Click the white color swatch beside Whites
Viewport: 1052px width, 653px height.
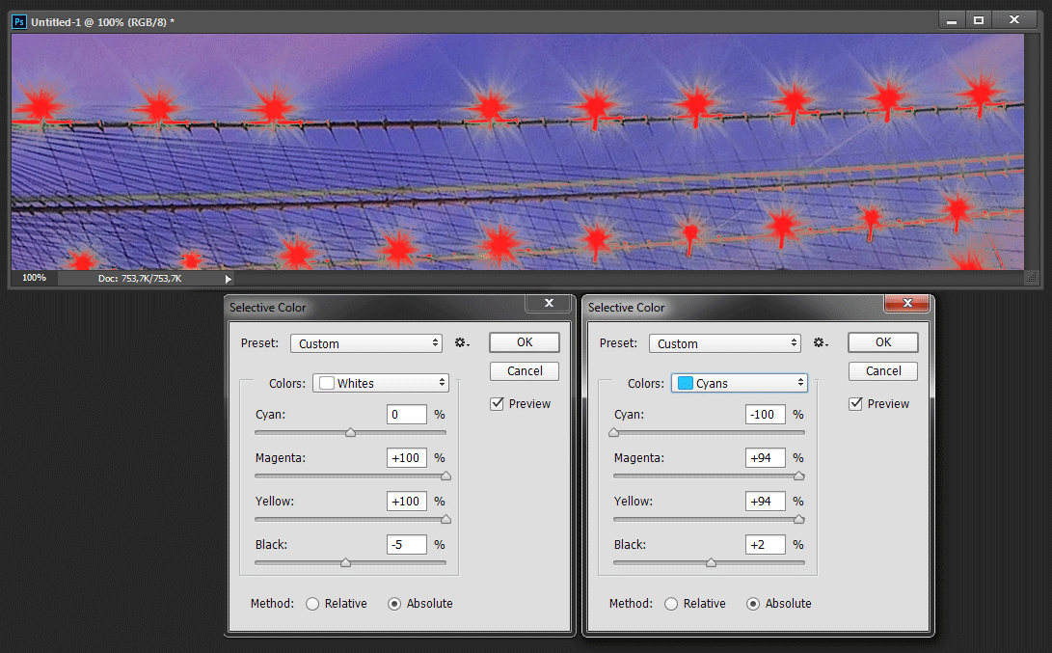[x=327, y=383]
